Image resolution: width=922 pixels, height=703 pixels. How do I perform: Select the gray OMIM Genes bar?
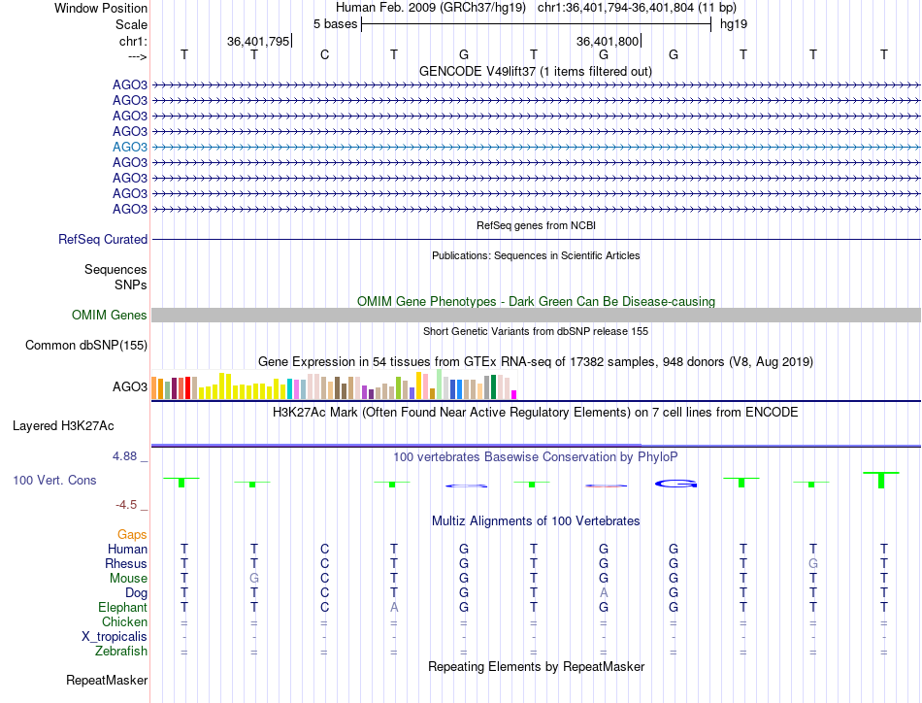(x=536, y=316)
